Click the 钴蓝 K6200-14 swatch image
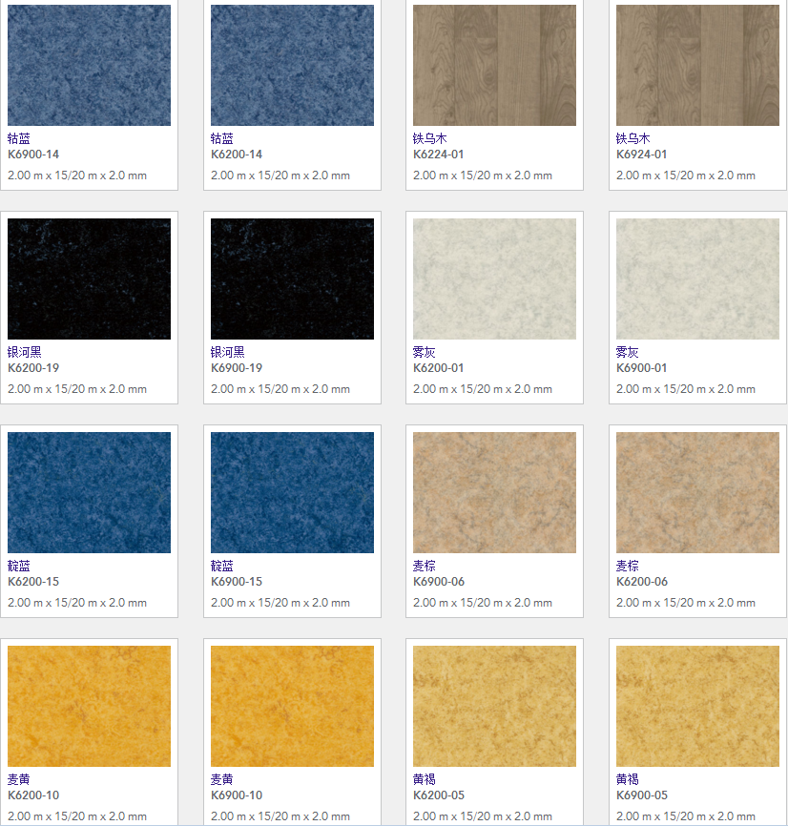 point(292,65)
